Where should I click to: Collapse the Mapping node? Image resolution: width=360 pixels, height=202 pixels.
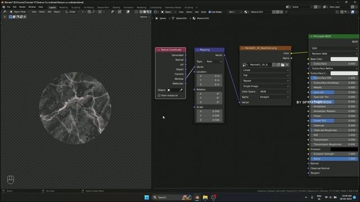pos(197,50)
